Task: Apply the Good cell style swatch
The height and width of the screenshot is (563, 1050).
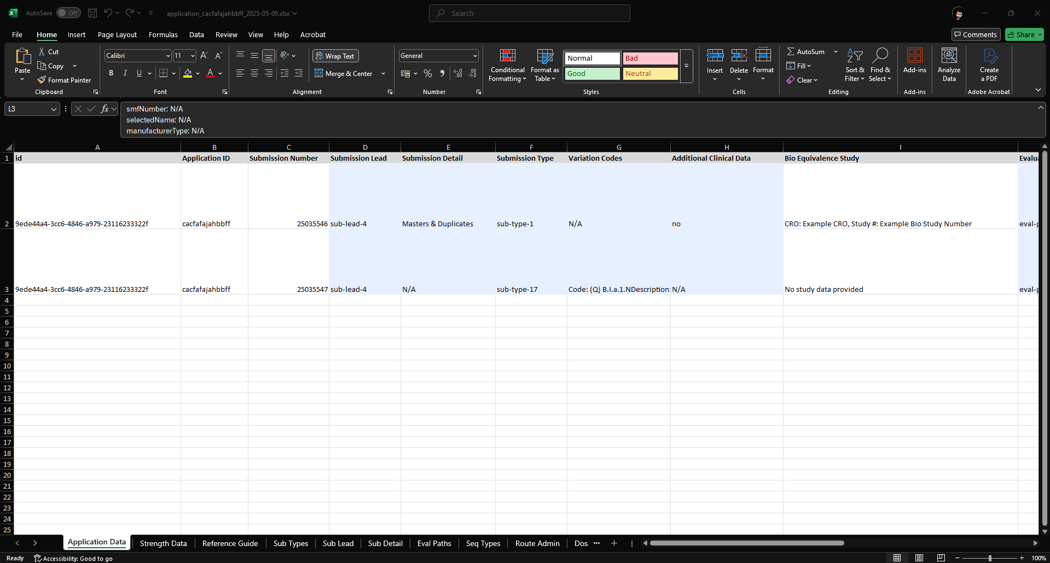Action: point(592,73)
